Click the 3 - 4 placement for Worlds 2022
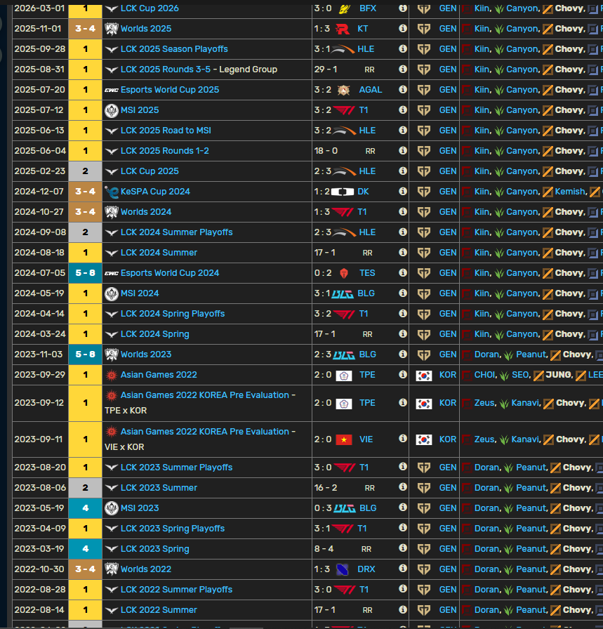 point(85,569)
